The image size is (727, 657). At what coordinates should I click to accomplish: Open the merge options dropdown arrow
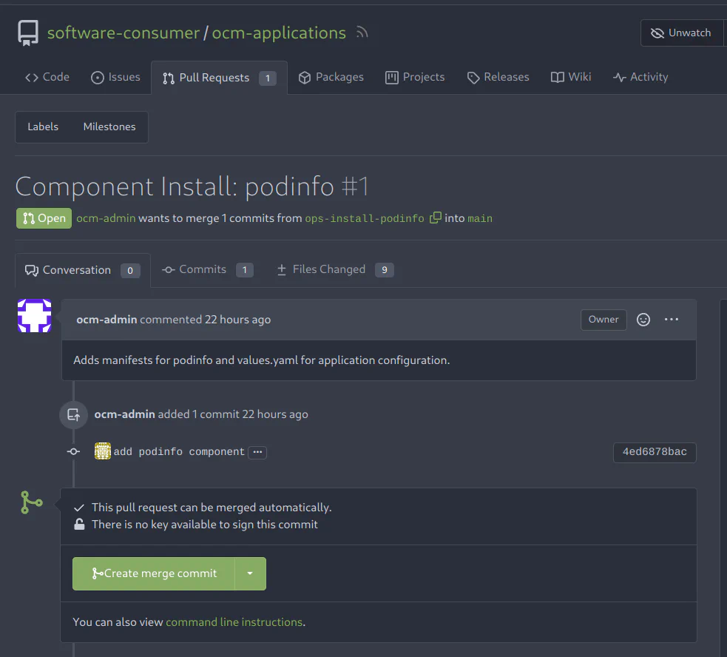[x=251, y=573]
